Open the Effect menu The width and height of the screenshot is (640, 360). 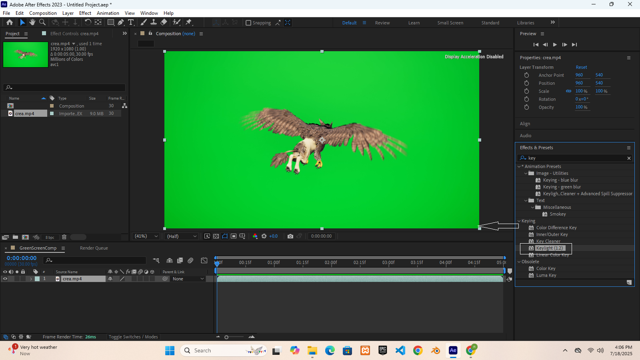click(x=85, y=13)
